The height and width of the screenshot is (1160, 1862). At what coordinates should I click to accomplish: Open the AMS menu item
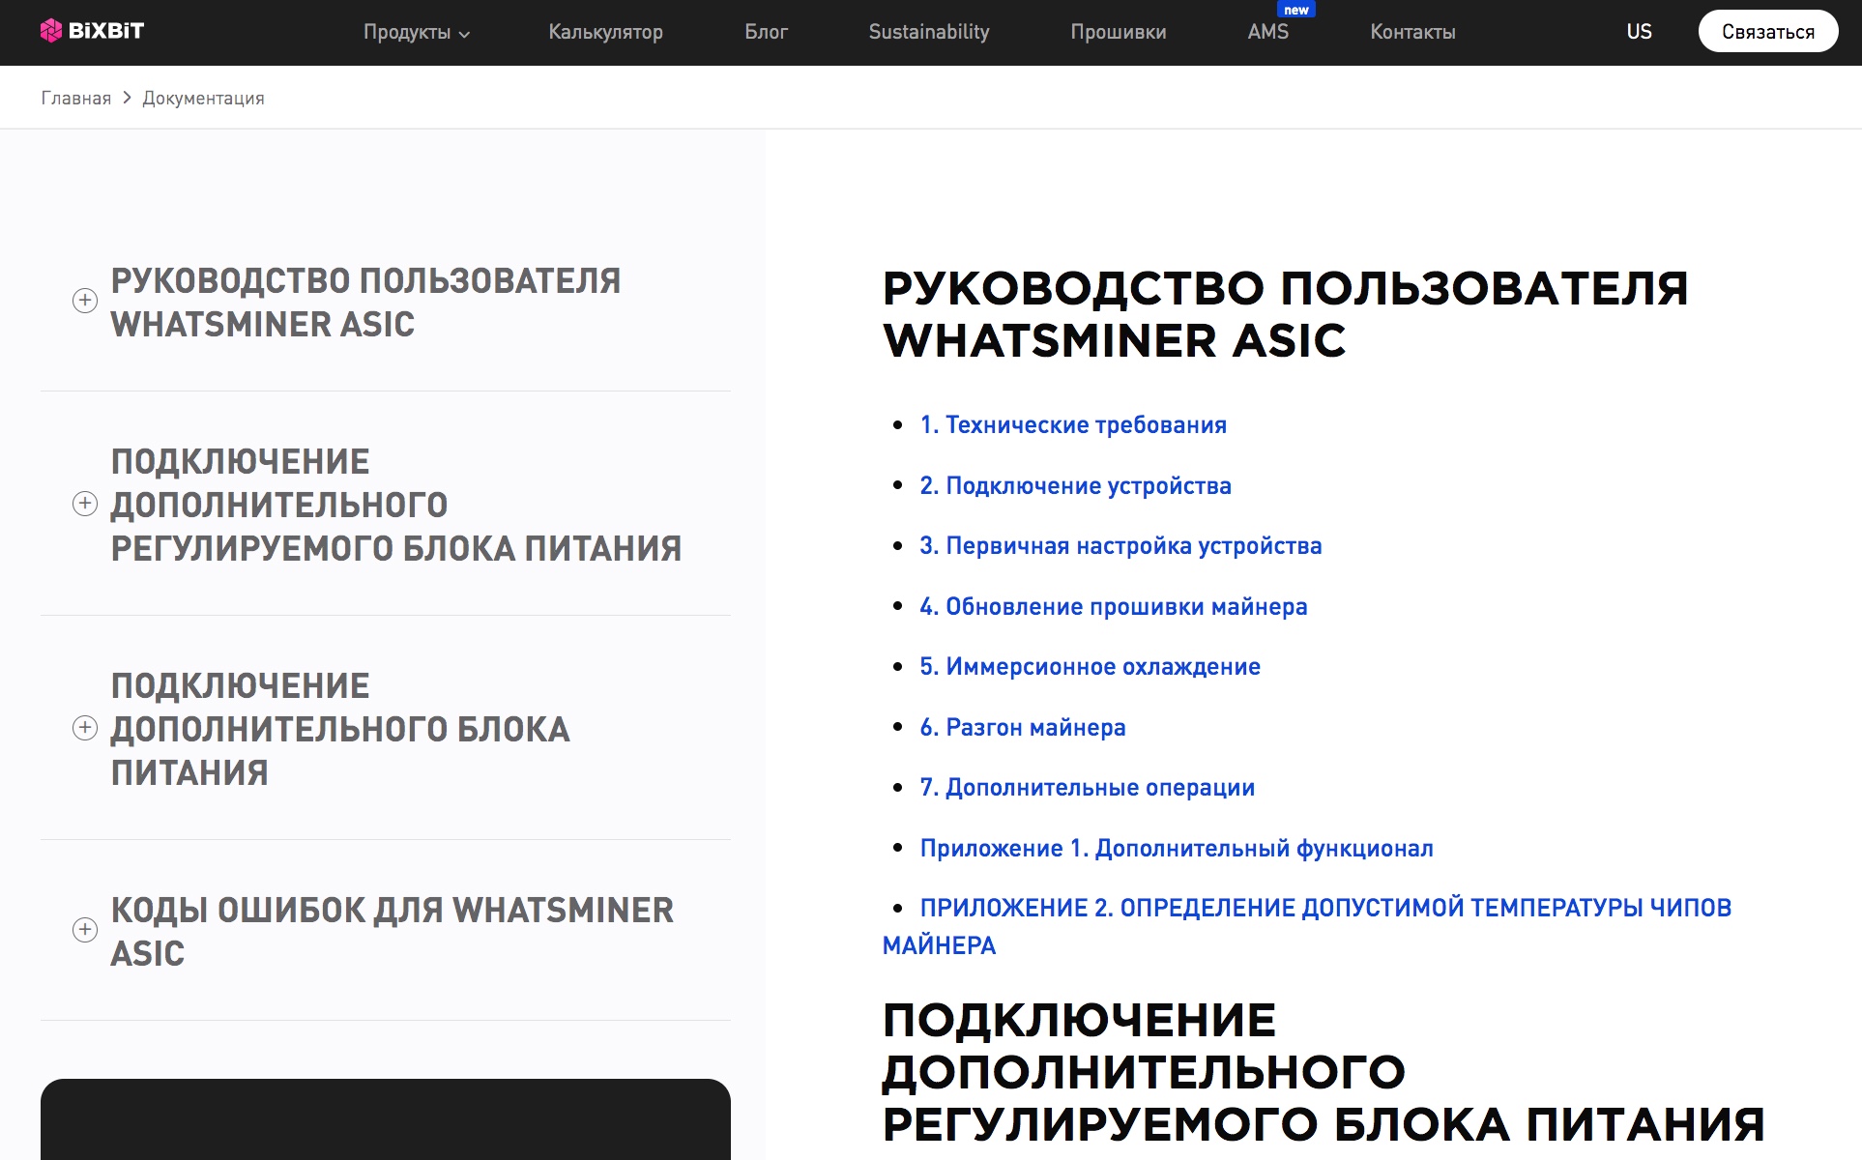click(1267, 32)
